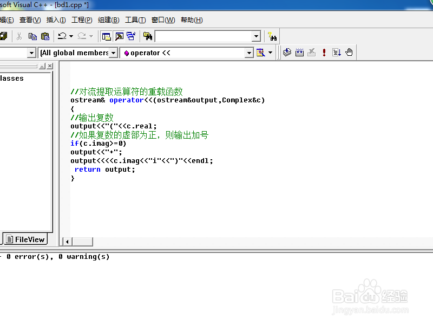Click the Build toolbar icon
Image resolution: width=433 pixels, height=325 pixels.
(x=299, y=52)
